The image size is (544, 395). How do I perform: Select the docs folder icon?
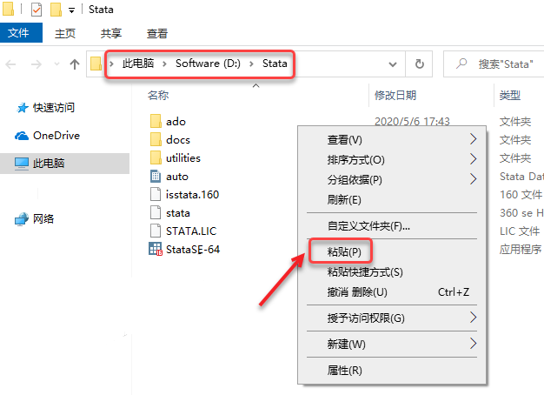[156, 140]
